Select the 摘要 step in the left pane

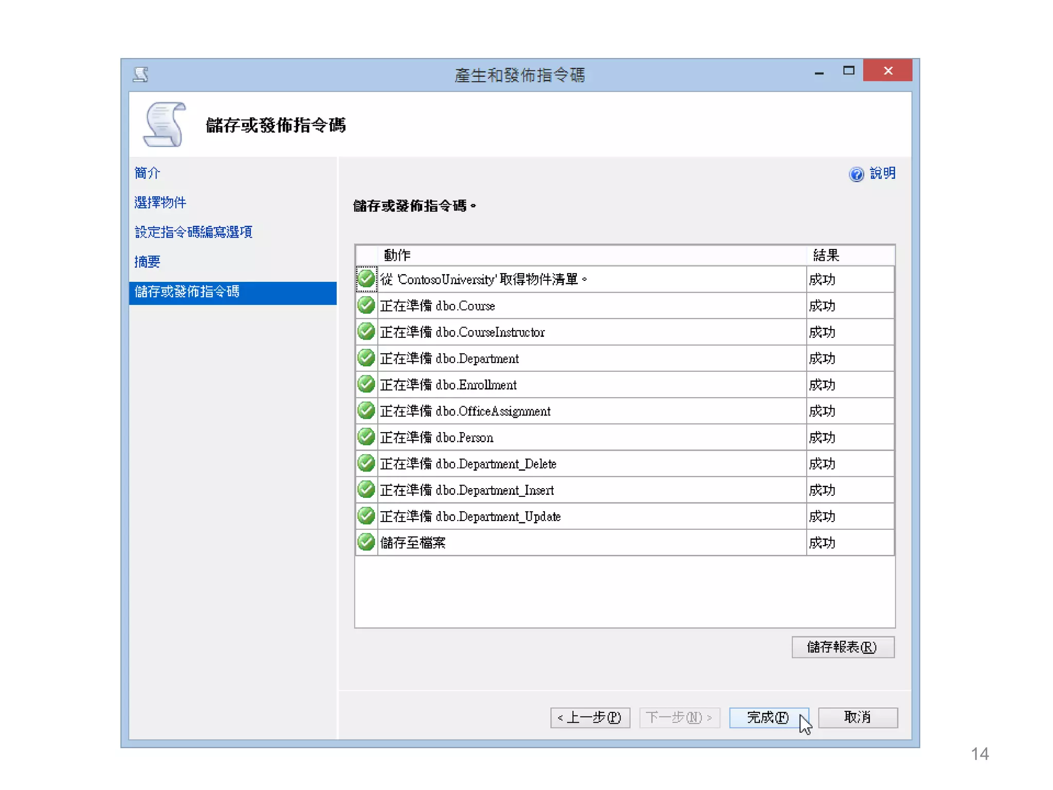[x=148, y=262]
